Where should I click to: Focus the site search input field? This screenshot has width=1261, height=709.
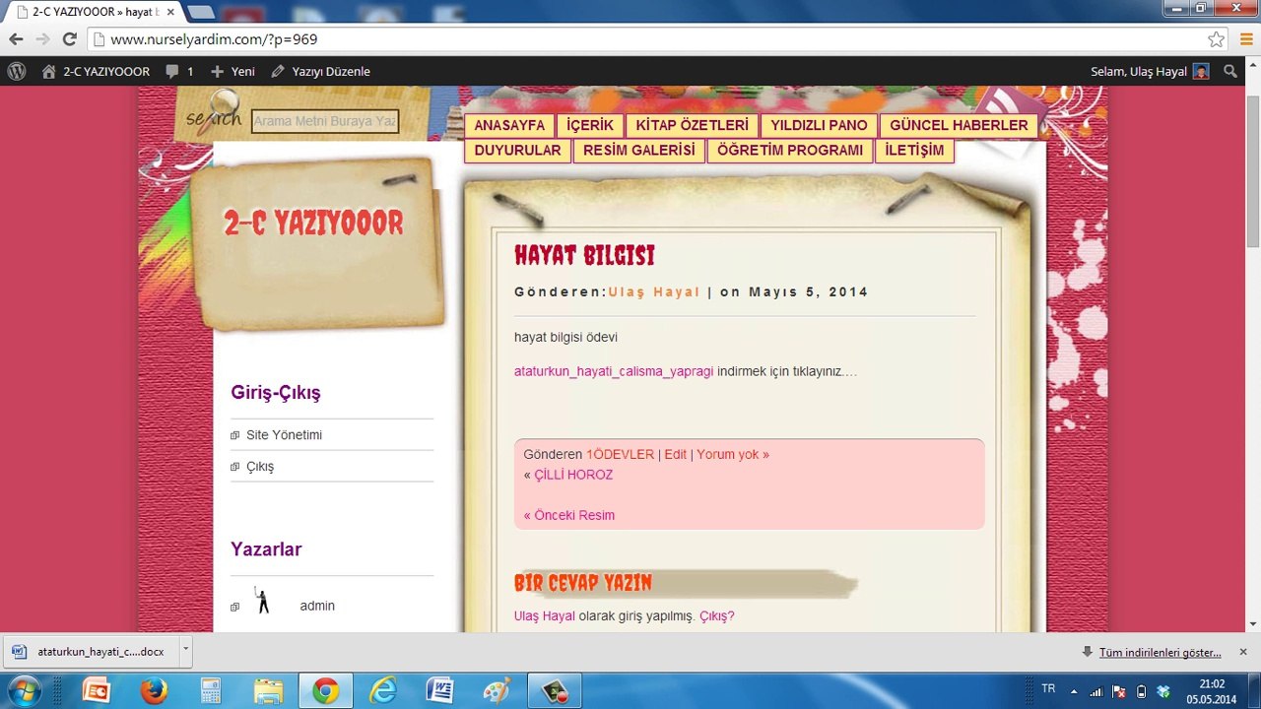click(x=325, y=121)
